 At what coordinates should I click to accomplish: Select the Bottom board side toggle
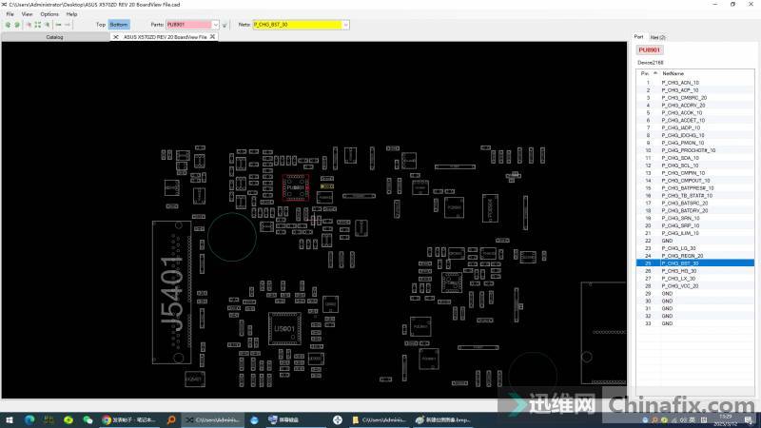click(118, 25)
